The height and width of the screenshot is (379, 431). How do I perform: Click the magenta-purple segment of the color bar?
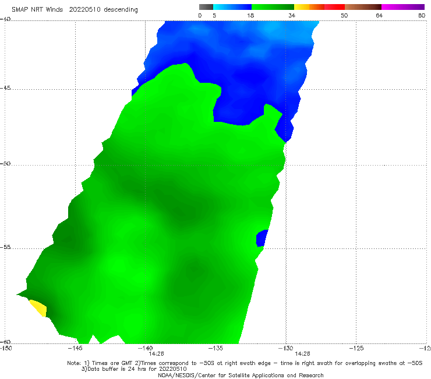coord(403,7)
